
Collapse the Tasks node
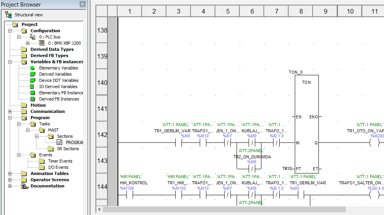(19, 124)
